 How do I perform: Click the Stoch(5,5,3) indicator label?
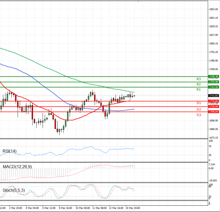point(14,190)
